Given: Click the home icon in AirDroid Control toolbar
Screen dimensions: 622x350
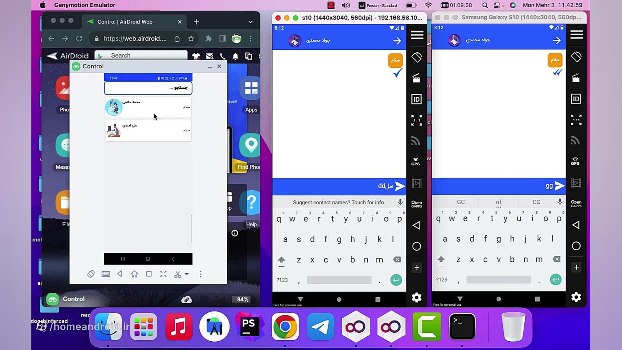Looking at the screenshot, I should click(x=134, y=274).
